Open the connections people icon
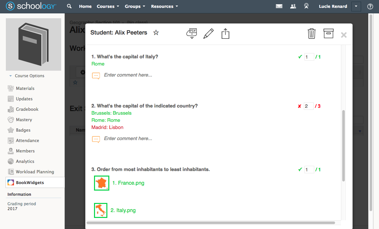Image resolution: width=379 pixels, height=229 pixels. coord(293,6)
